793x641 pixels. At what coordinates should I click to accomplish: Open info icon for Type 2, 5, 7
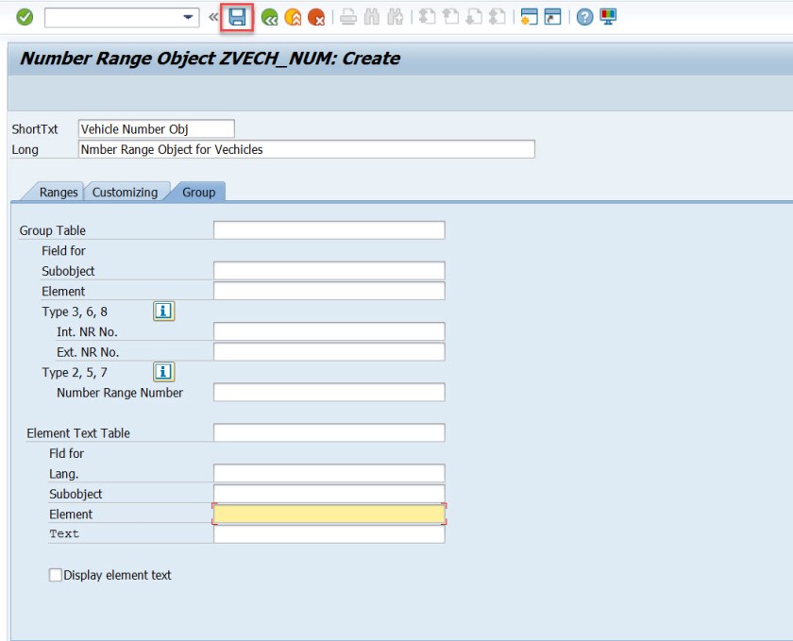tap(164, 372)
